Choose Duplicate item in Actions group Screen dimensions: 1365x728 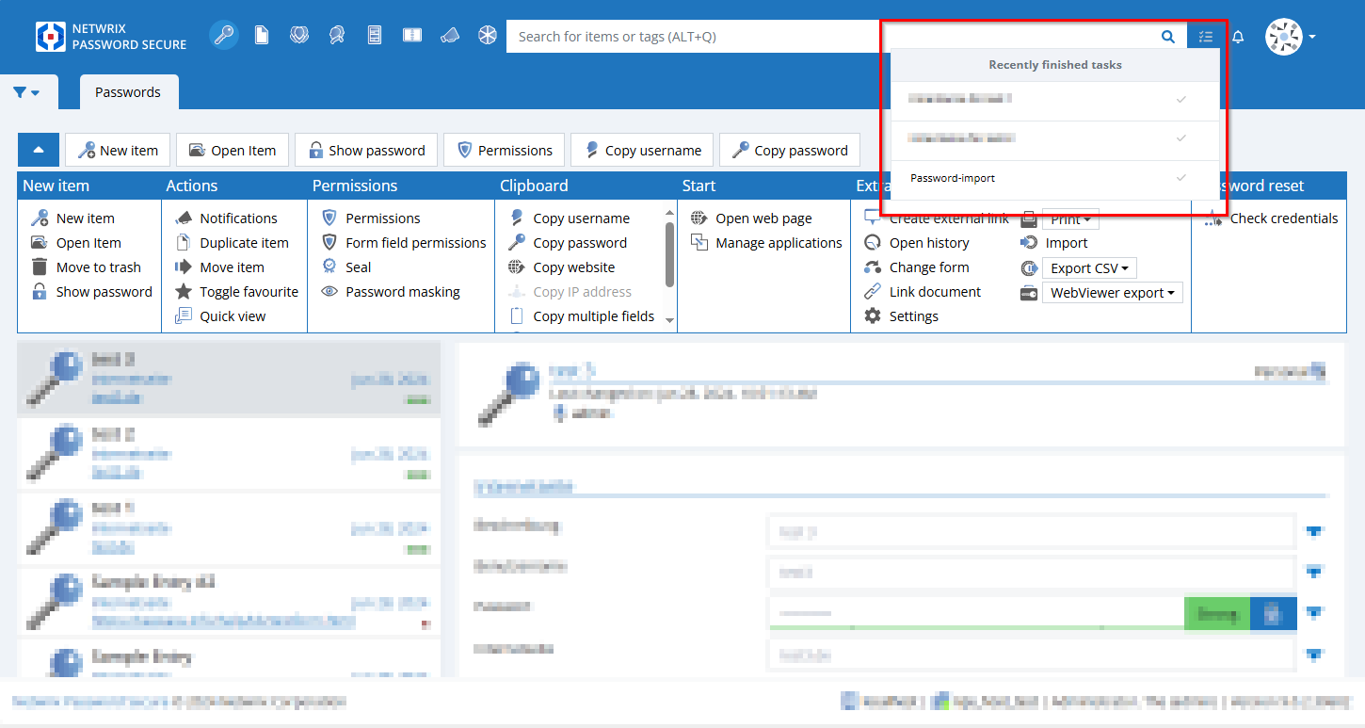pyautogui.click(x=233, y=243)
